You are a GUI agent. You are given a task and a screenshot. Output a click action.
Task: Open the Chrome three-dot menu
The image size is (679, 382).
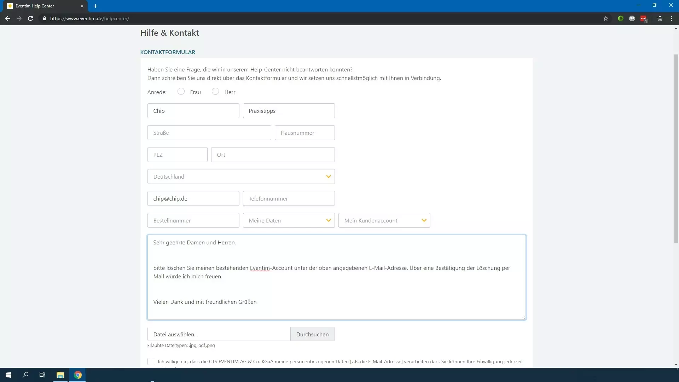tap(671, 18)
